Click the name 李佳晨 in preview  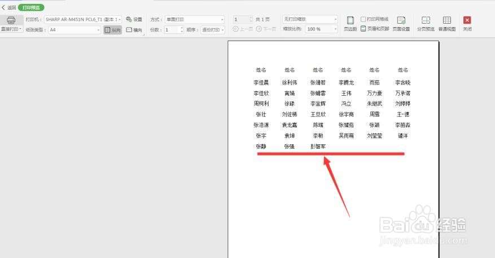(x=261, y=83)
